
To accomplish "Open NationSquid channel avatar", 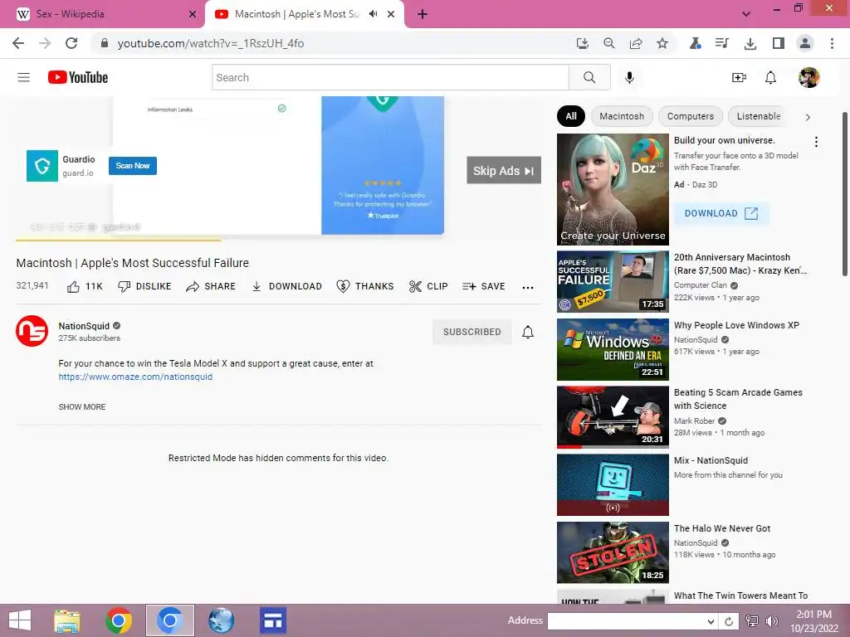I will pyautogui.click(x=32, y=331).
